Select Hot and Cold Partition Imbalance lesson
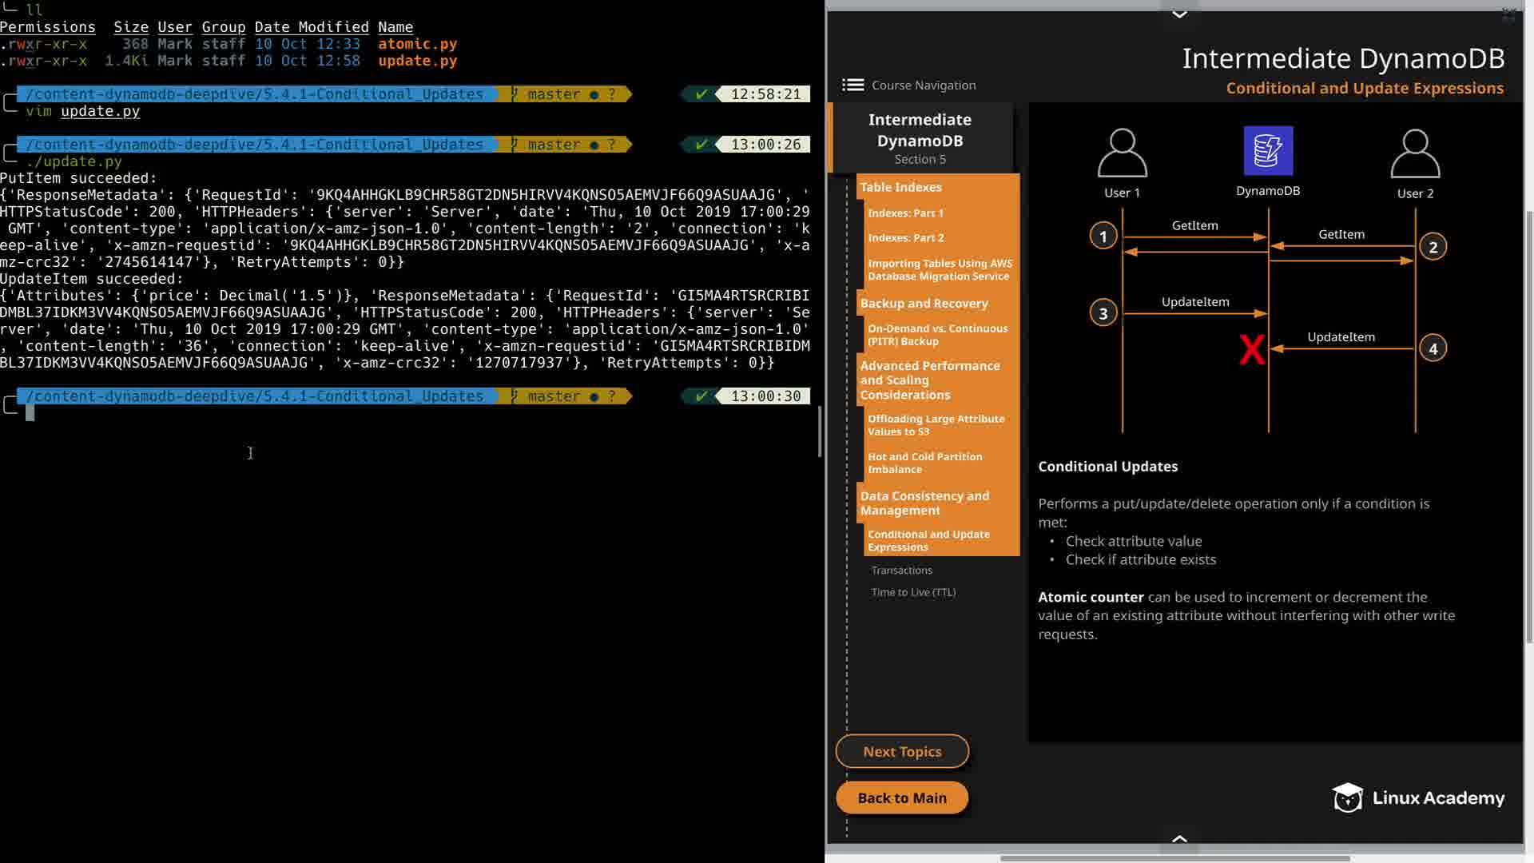The image size is (1534, 863). click(924, 463)
